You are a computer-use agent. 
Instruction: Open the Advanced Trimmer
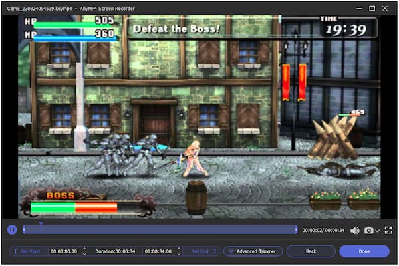tap(253, 251)
